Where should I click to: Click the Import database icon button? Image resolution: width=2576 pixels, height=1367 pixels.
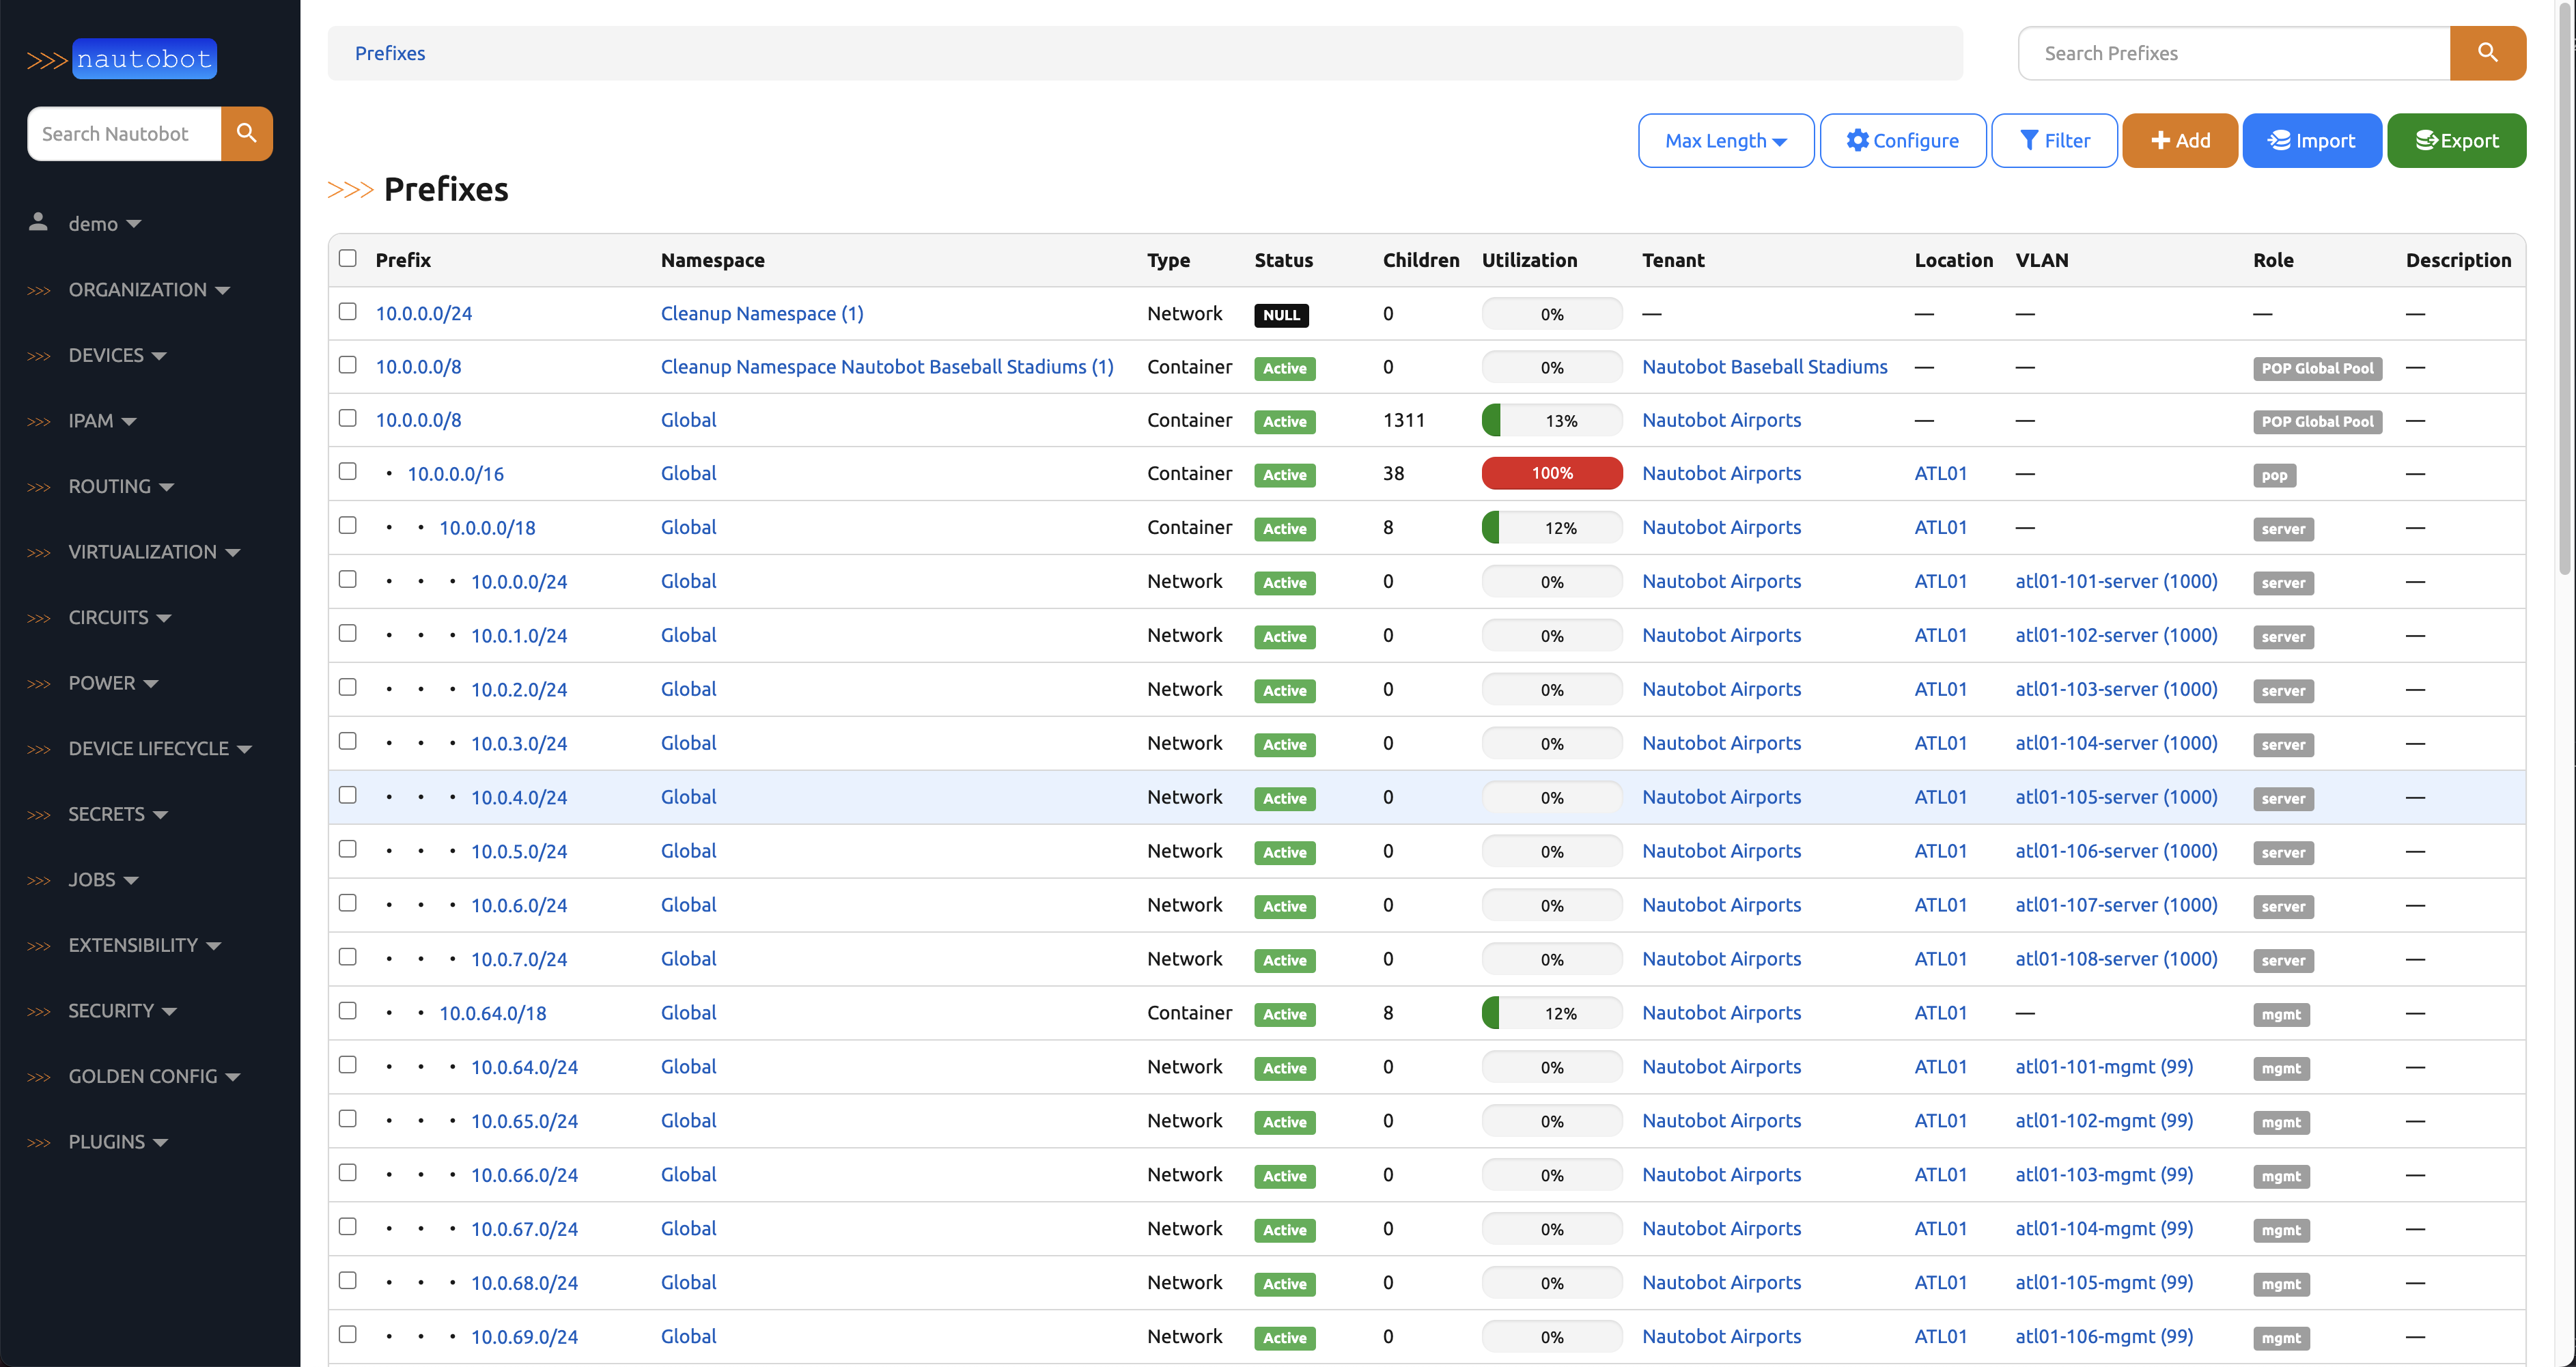pyautogui.click(x=2279, y=141)
